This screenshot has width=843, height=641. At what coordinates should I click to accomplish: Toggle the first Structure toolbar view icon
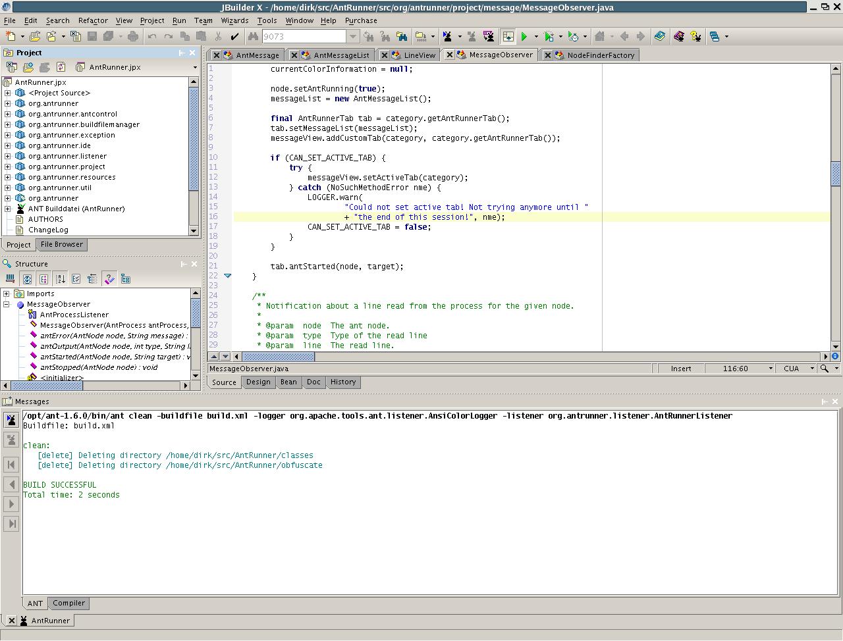tap(10, 279)
